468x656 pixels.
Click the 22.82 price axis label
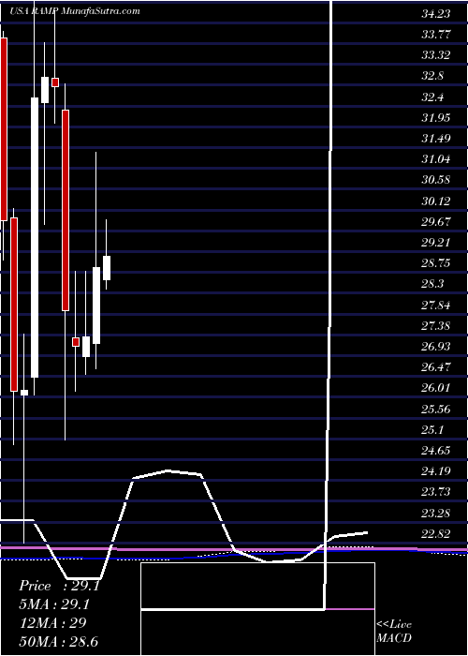[x=436, y=534]
